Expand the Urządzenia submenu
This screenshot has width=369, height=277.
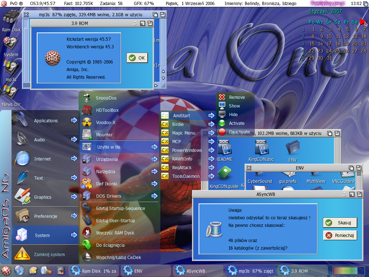pos(120,159)
